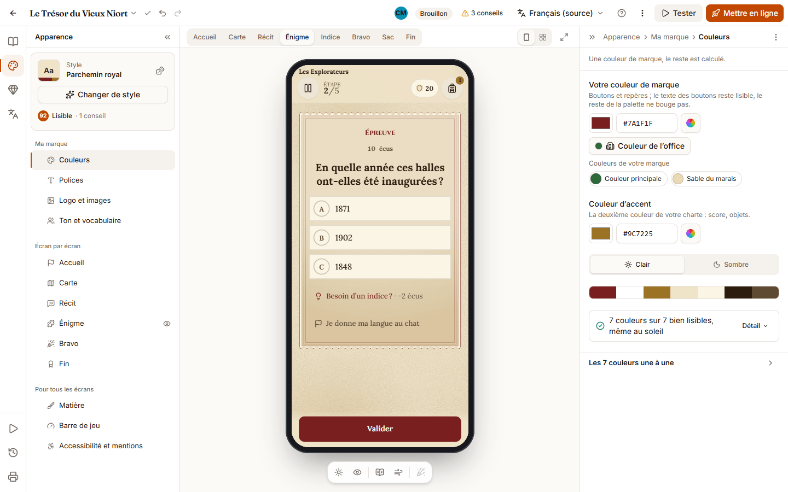This screenshot has height=492, width=788.
Task: Open the Sac preview tab
Action: [x=388, y=37]
